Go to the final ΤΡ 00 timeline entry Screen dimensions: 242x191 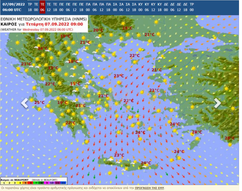[192, 7]
